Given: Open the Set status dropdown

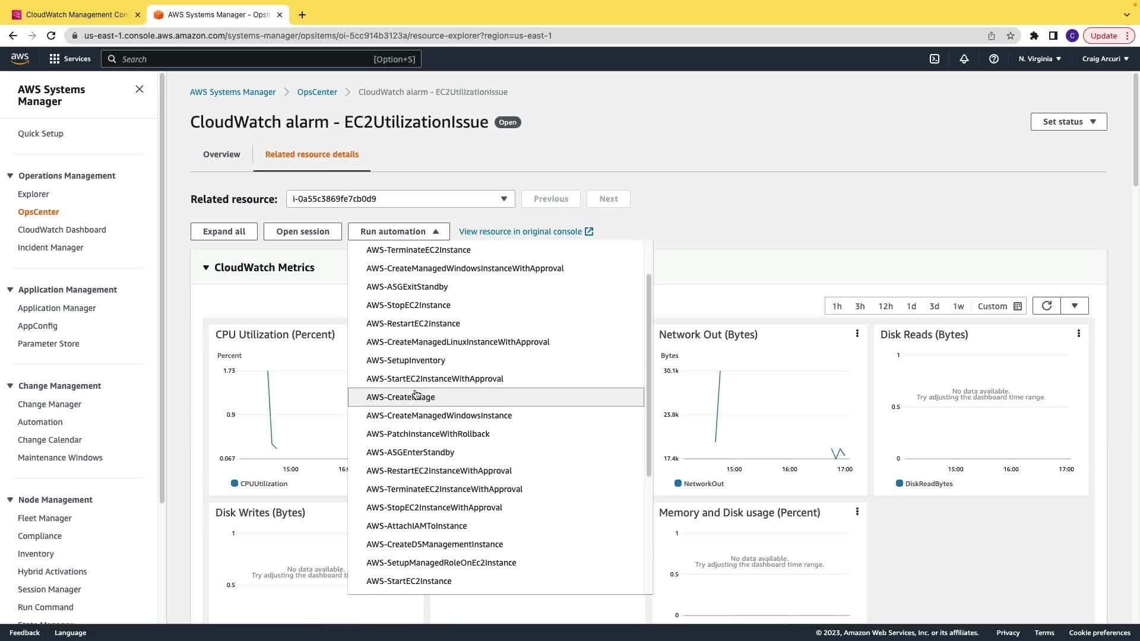Looking at the screenshot, I should click(x=1068, y=122).
